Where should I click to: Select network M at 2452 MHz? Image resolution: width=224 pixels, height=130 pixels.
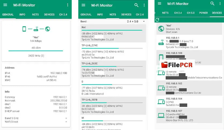(x=113, y=122)
